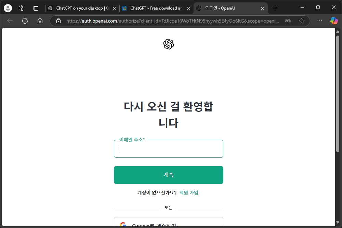The height and width of the screenshot is (228, 342).
Task: Open the translate page icon
Action: point(288,21)
